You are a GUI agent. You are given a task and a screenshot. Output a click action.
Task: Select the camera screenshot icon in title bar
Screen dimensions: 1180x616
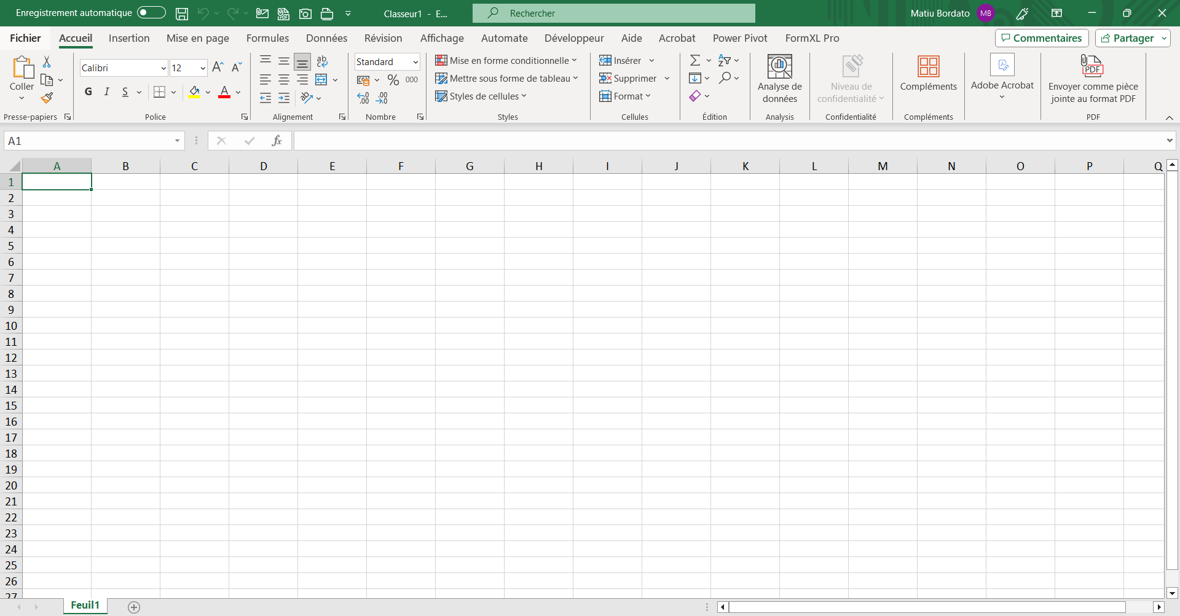tap(305, 13)
